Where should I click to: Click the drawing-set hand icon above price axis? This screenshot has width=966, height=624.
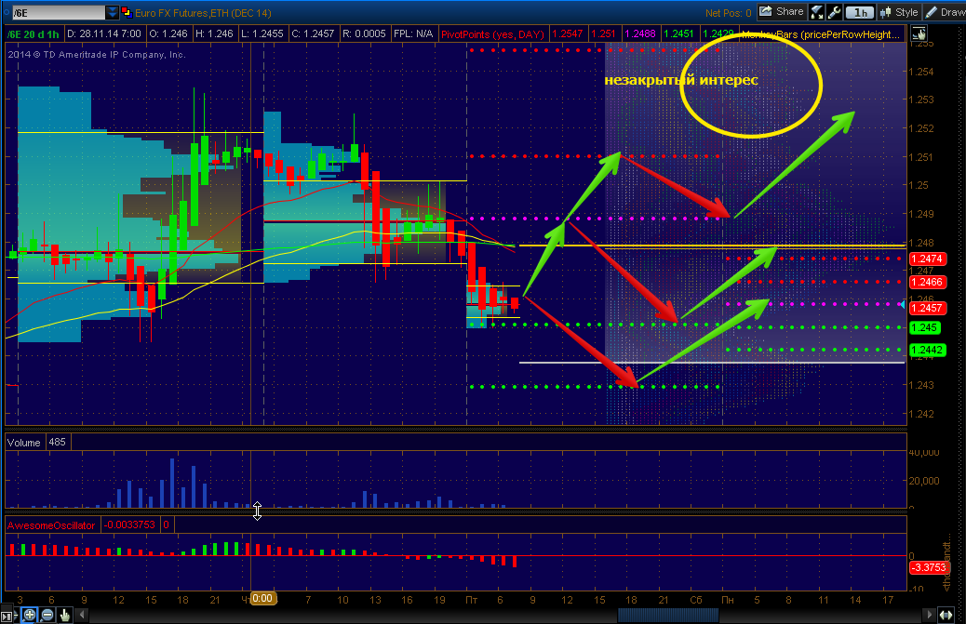(919, 33)
